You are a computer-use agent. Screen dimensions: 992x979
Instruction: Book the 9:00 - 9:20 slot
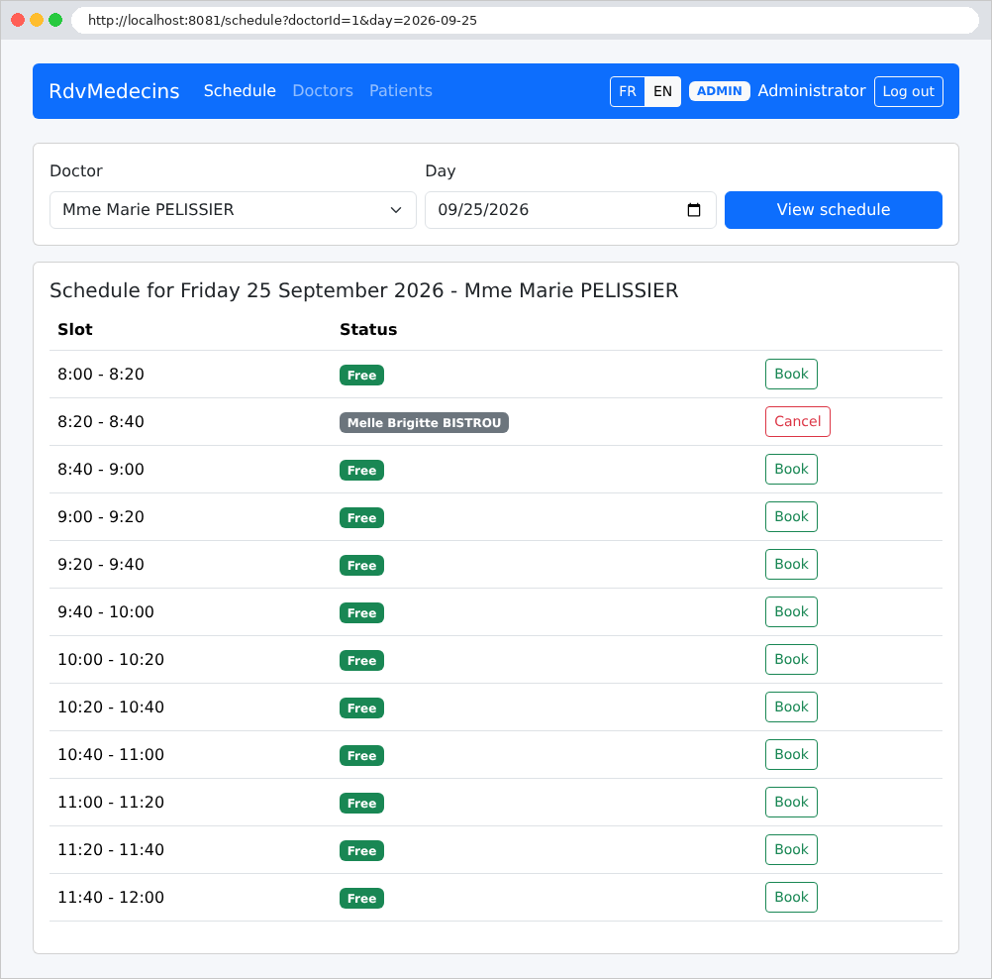791,516
